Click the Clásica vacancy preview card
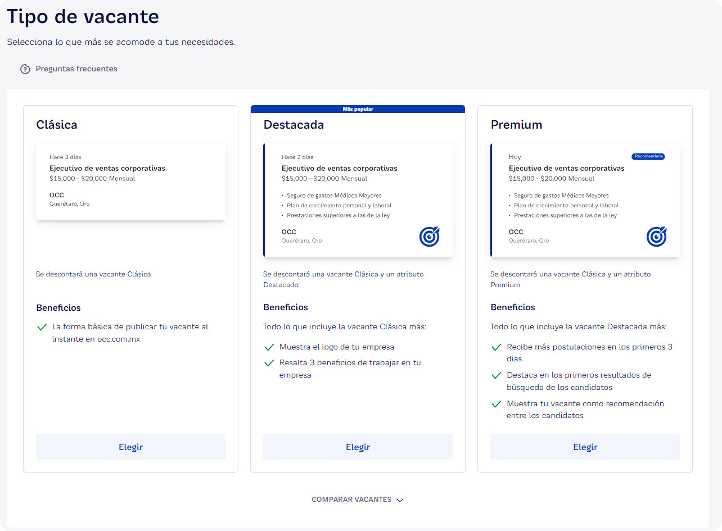Image resolution: width=722 pixels, height=531 pixels. pos(130,181)
